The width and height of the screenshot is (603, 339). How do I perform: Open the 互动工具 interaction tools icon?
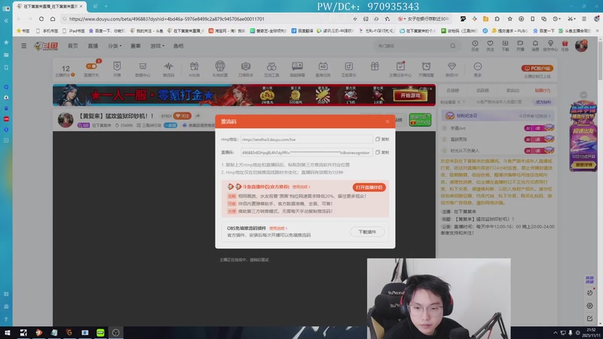coord(271,69)
